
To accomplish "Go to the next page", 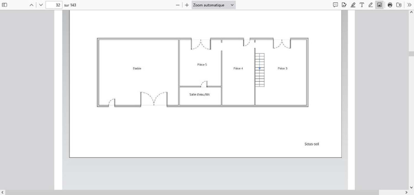I will tap(41, 5).
